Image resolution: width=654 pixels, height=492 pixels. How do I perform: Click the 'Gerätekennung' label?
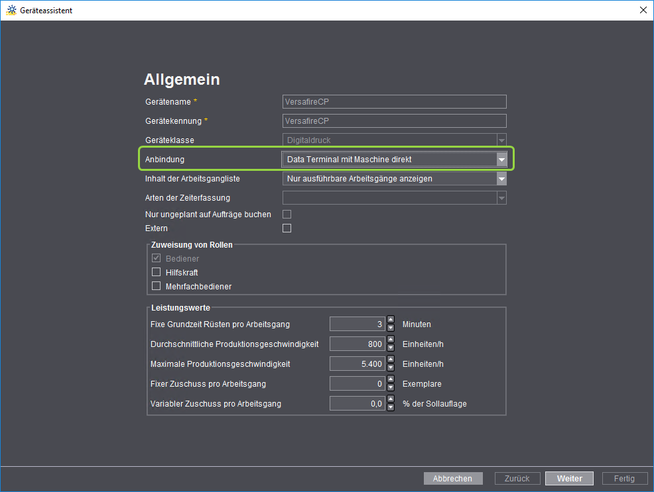pyautogui.click(x=173, y=121)
